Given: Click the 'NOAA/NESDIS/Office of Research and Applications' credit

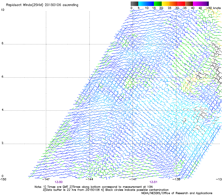Looking at the screenshot, I should 177,193.
